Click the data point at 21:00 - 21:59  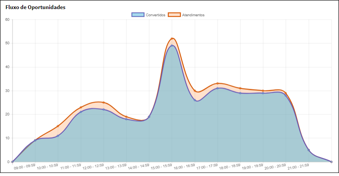coord(309,150)
